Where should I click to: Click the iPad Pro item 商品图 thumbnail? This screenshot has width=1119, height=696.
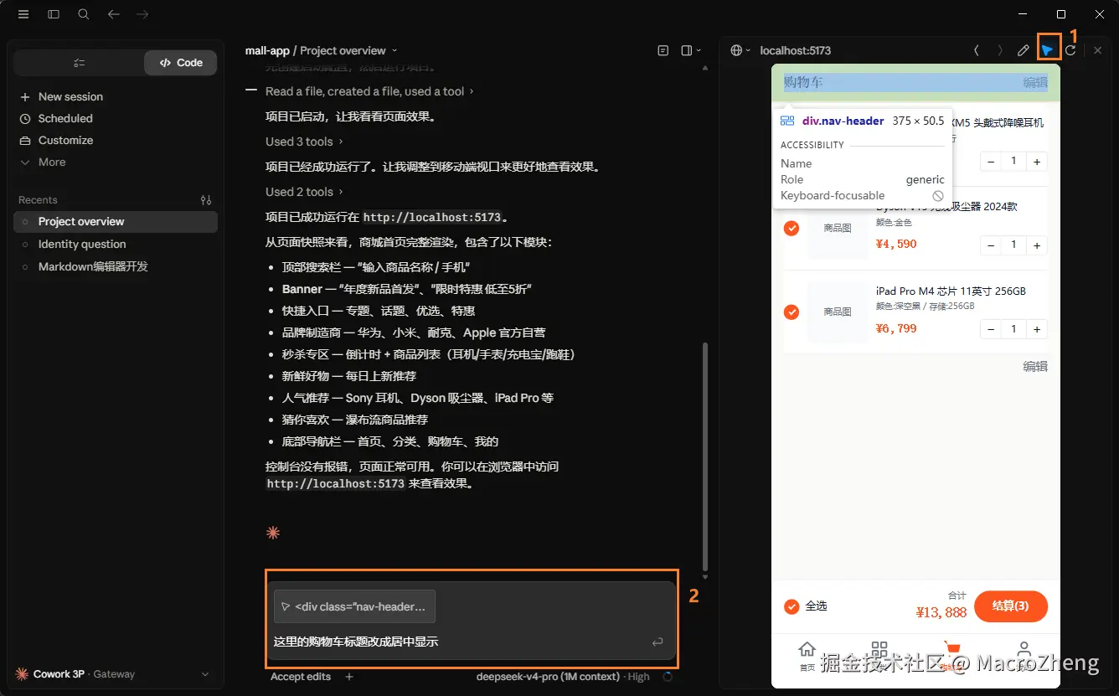pos(838,312)
